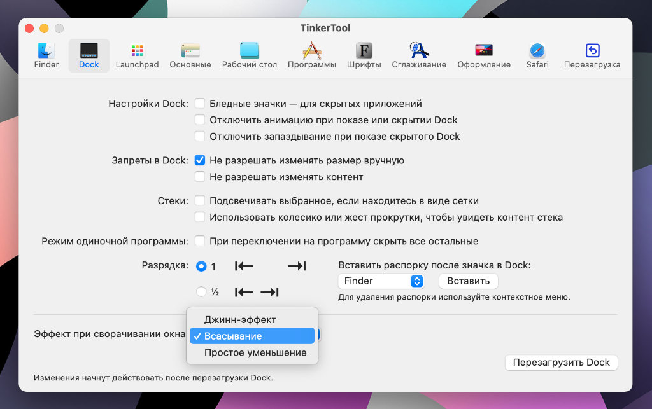
Task: Enable При переключении скрыть все остальные
Action: click(200, 241)
